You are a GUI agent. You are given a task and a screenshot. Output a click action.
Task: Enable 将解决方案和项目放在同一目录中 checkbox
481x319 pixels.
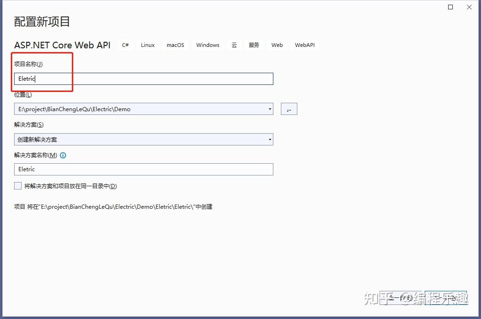17,186
